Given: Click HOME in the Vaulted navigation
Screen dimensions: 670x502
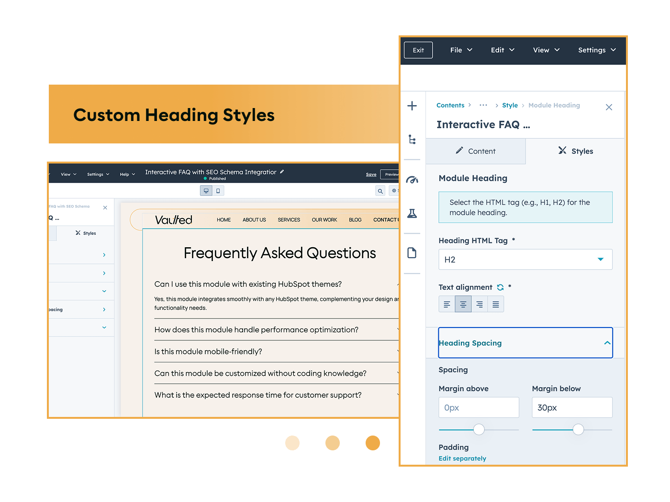Looking at the screenshot, I should tap(223, 220).
